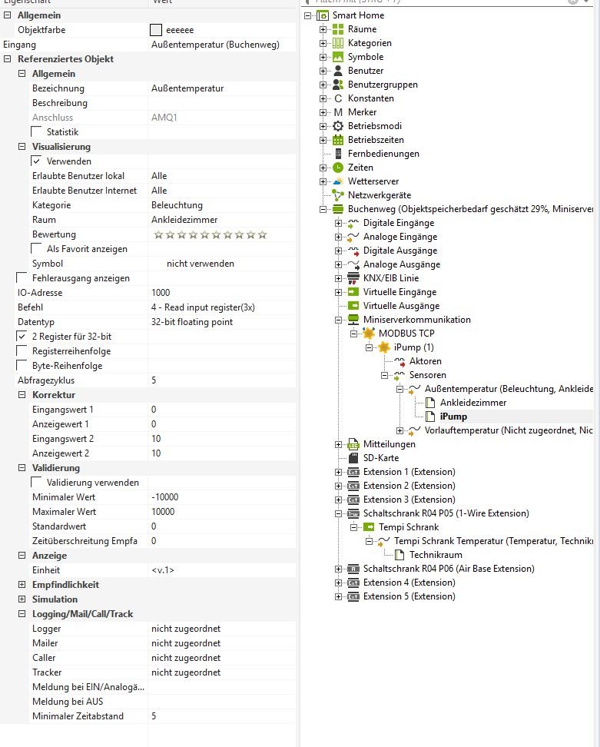Screen dimensions: 600x747
Task: Click the Zeiten clock icon
Action: pyautogui.click(x=337, y=168)
